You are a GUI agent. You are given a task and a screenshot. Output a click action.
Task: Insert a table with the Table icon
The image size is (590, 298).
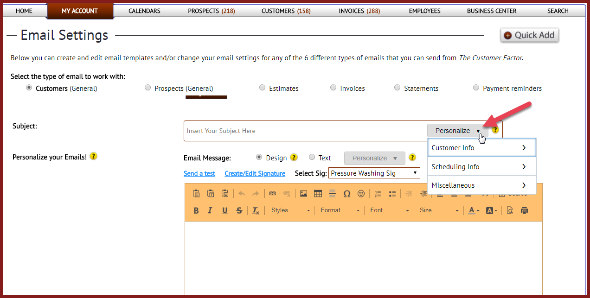pyautogui.click(x=318, y=194)
